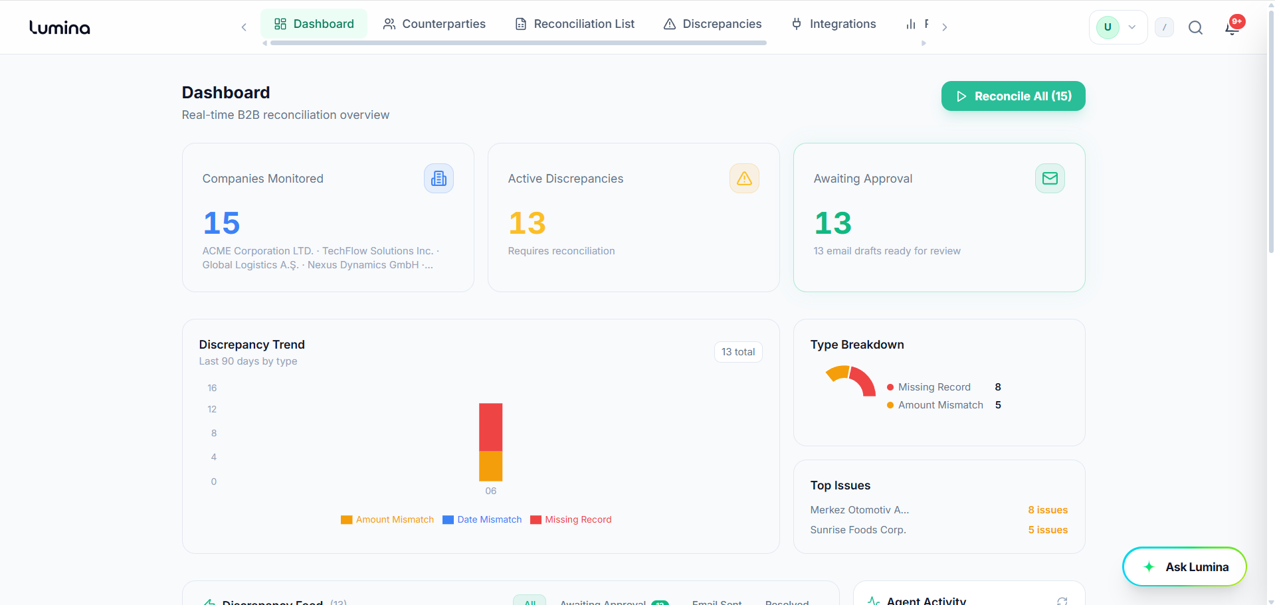1275x605 pixels.
Task: Click the navigation tabs horizontal scrollbar
Action: 518,43
